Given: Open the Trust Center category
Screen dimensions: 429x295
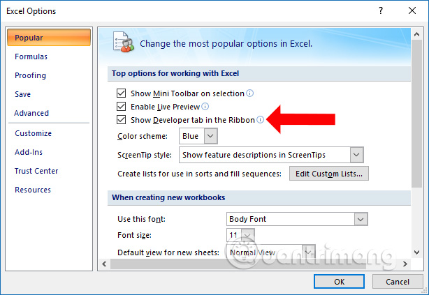Looking at the screenshot, I should click(36, 171).
